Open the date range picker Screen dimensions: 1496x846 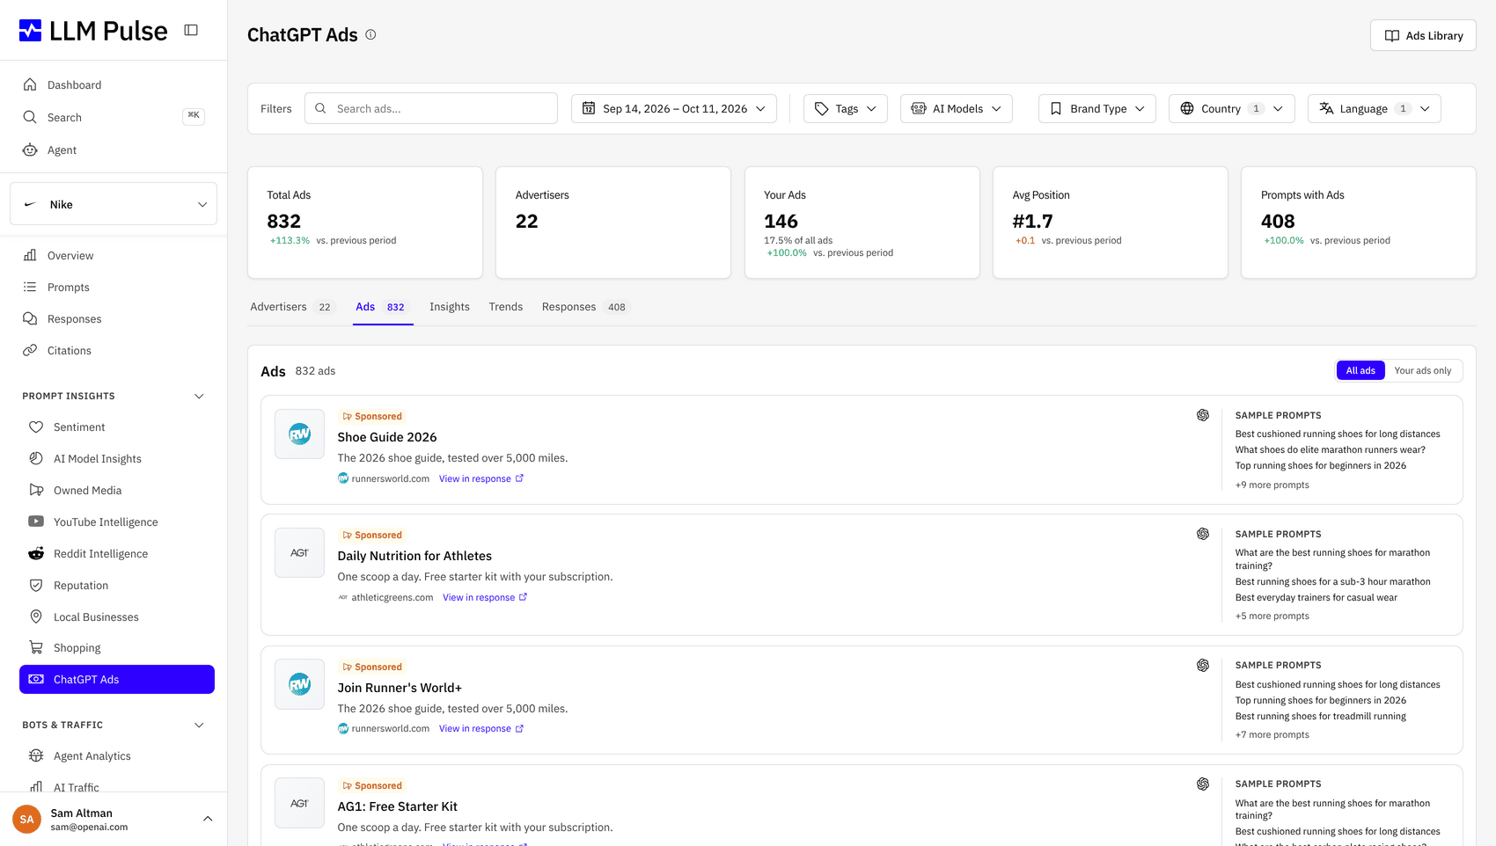pyautogui.click(x=674, y=109)
